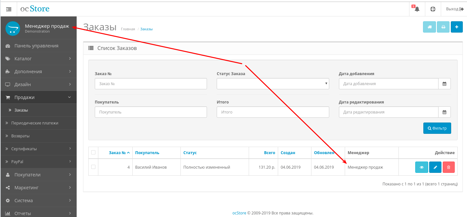Collapse sidebar with the hamburger menu icon
The width and height of the screenshot is (467, 217).
point(9,9)
